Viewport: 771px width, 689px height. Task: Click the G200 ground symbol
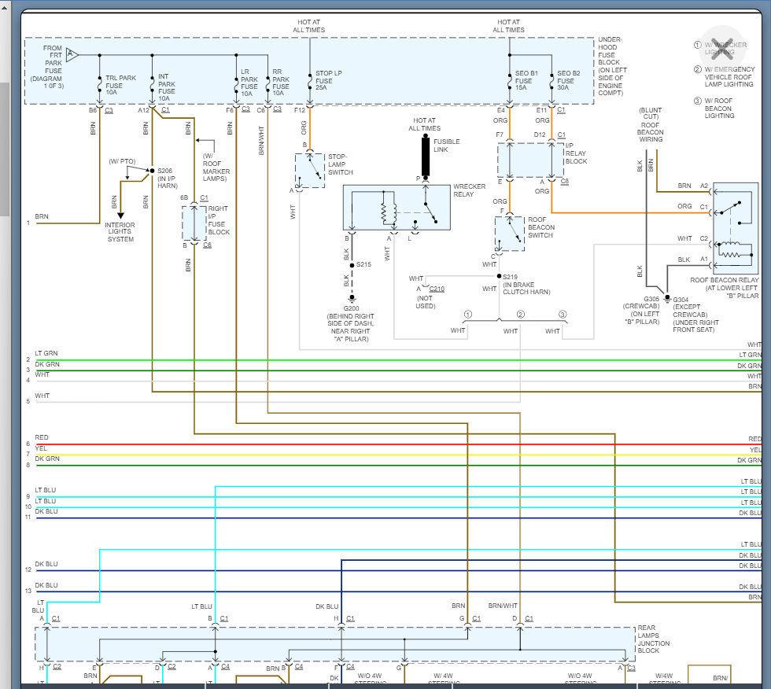(x=352, y=297)
